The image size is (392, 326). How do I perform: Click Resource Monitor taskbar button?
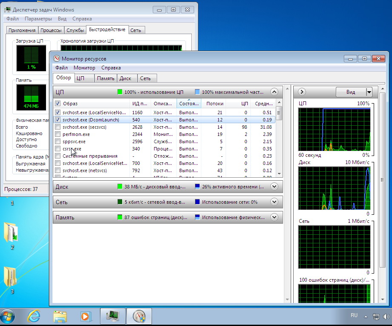[139, 316]
